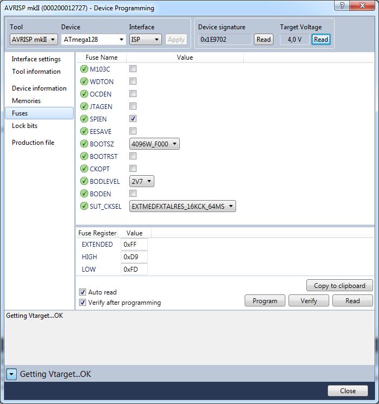Click the Fuse Register column header
The height and width of the screenshot is (404, 379).
pos(97,233)
